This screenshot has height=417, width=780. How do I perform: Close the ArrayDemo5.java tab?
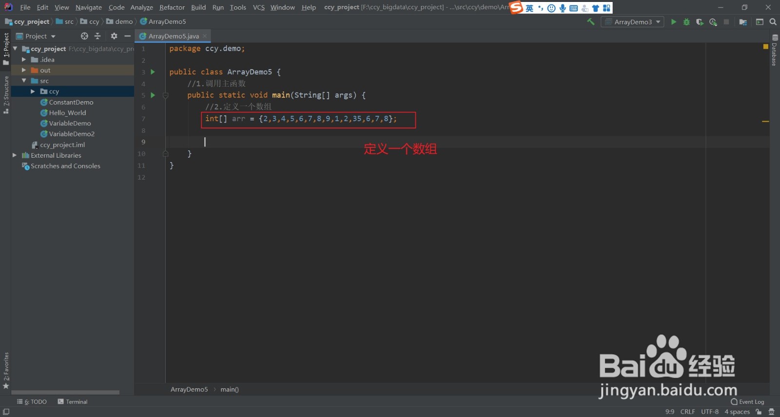tap(205, 36)
